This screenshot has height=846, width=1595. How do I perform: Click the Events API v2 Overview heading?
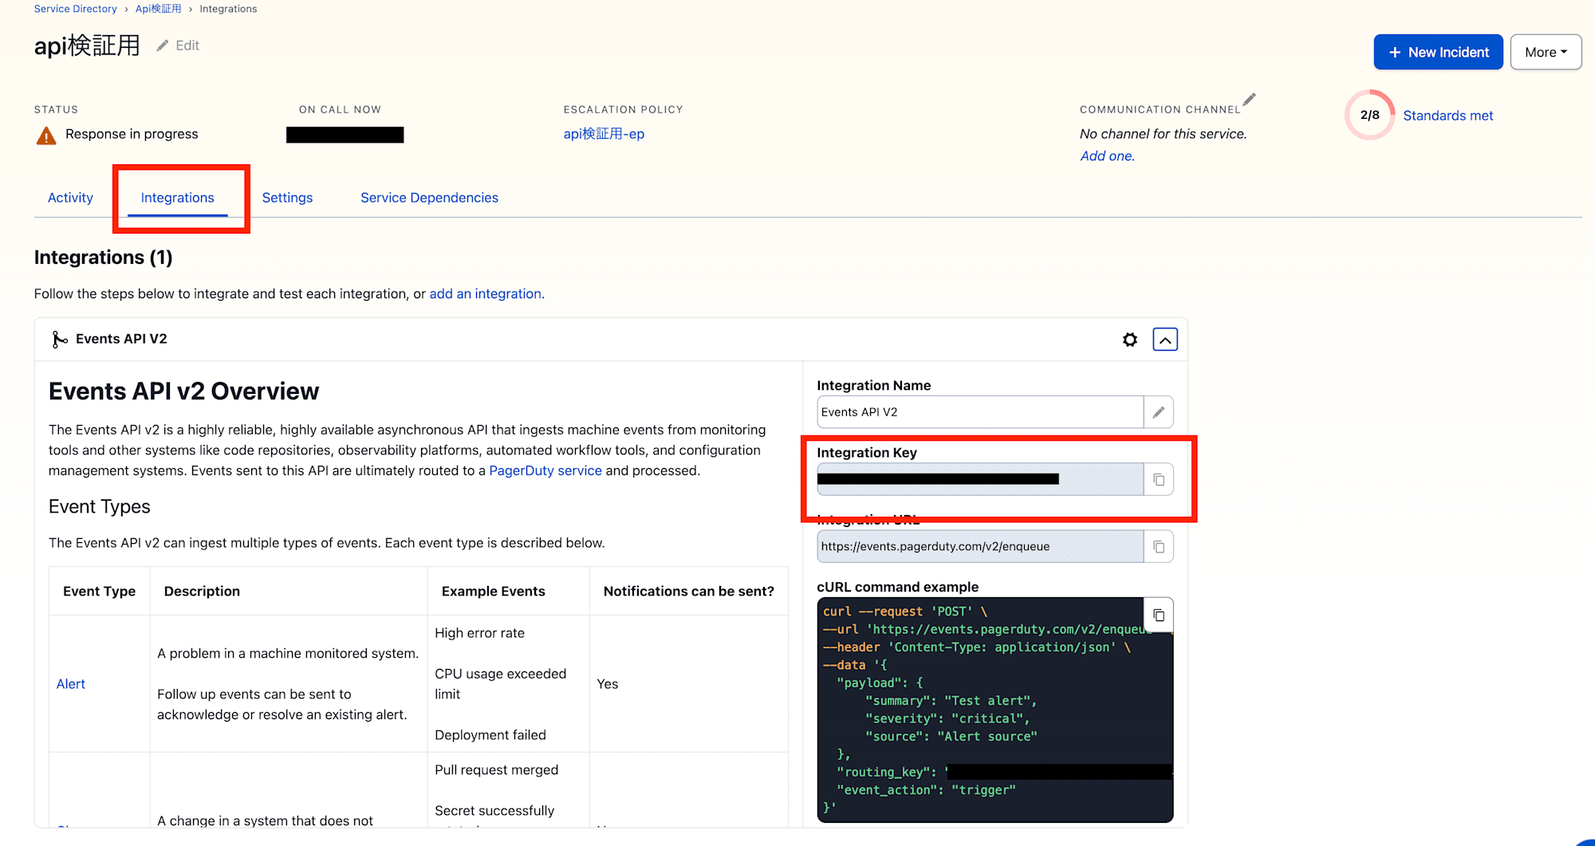(183, 392)
